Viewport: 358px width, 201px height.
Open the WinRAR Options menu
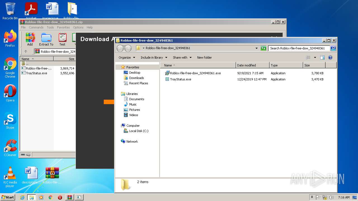click(78, 27)
